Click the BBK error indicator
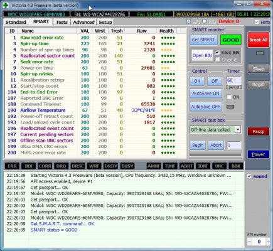 (x=236, y=166)
